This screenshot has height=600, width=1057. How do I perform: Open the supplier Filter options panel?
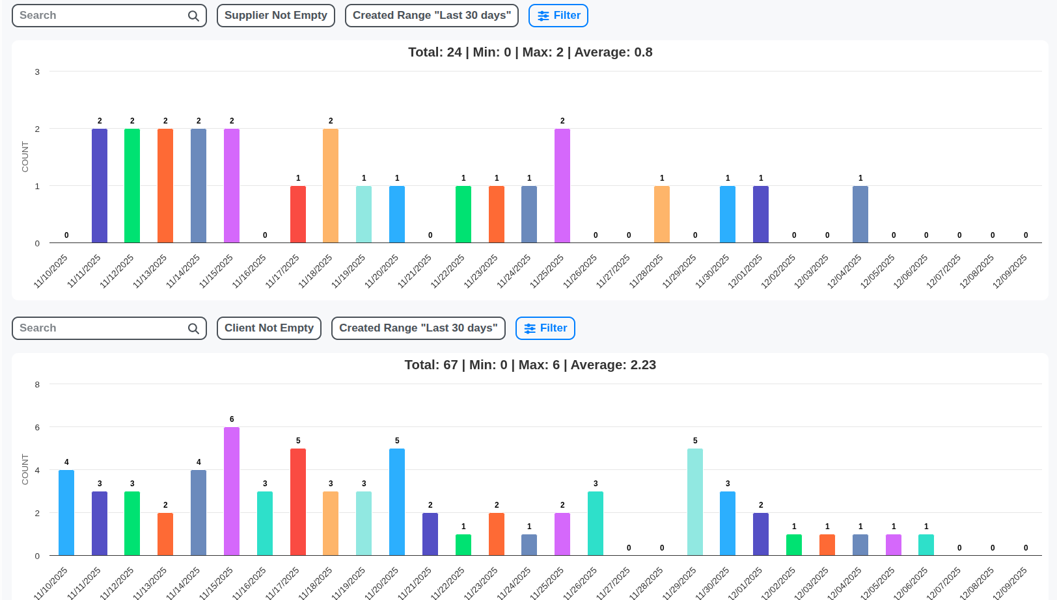pos(558,15)
